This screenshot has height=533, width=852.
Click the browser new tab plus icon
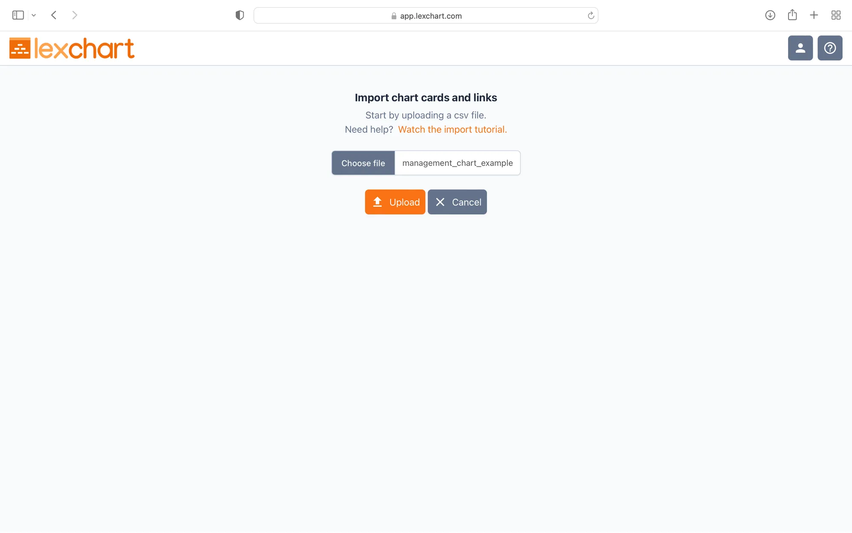813,15
